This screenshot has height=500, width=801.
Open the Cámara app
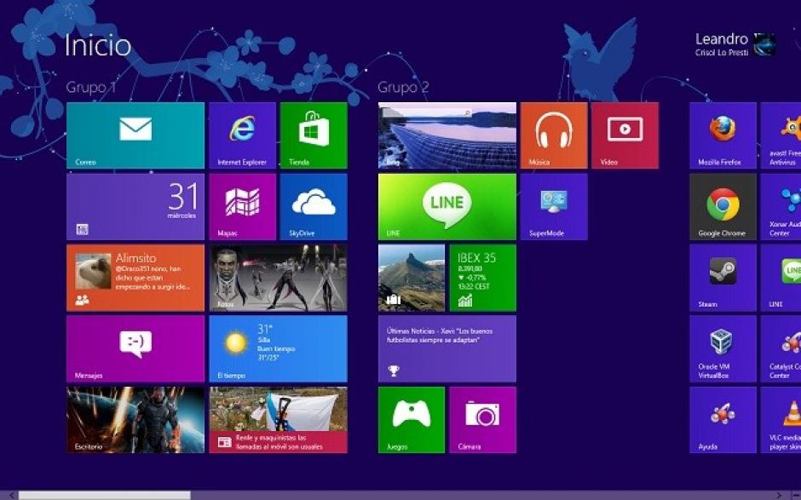[482, 421]
